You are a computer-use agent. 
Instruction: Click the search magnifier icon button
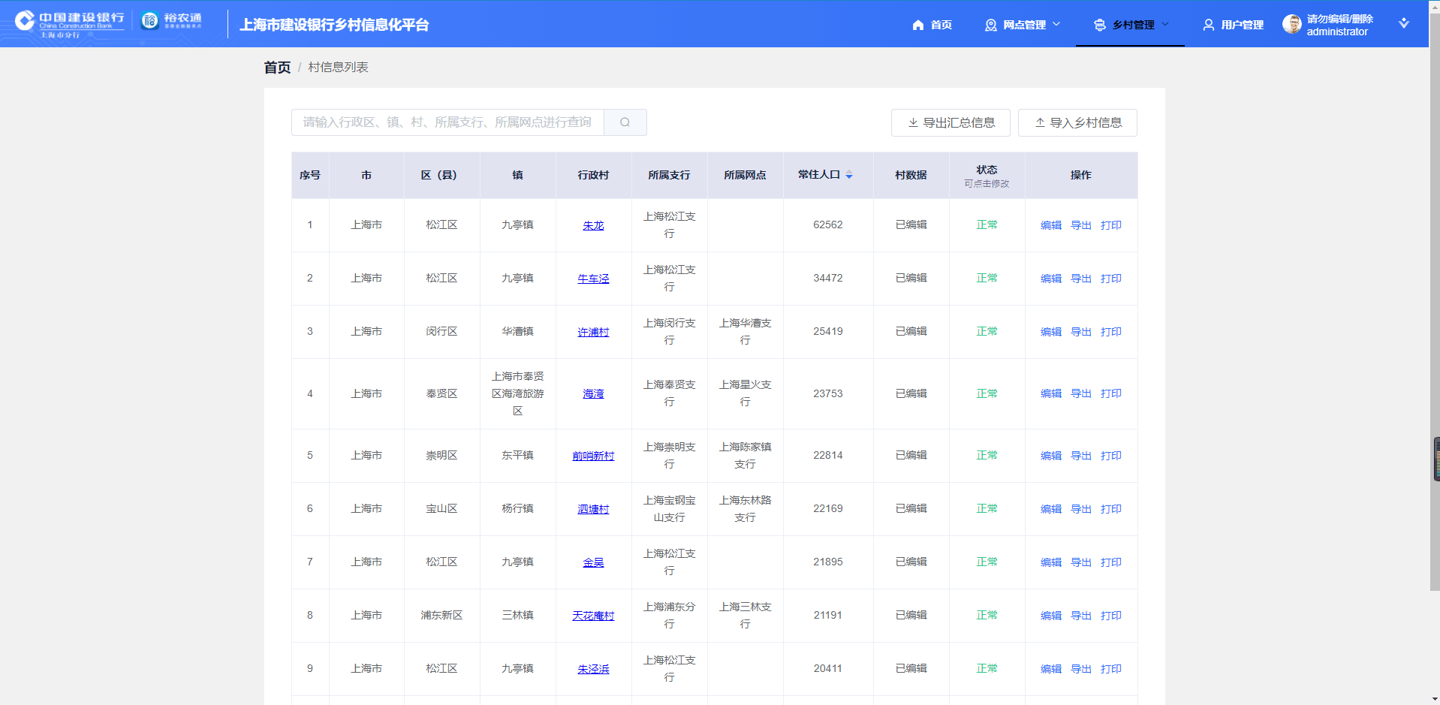[x=625, y=122]
